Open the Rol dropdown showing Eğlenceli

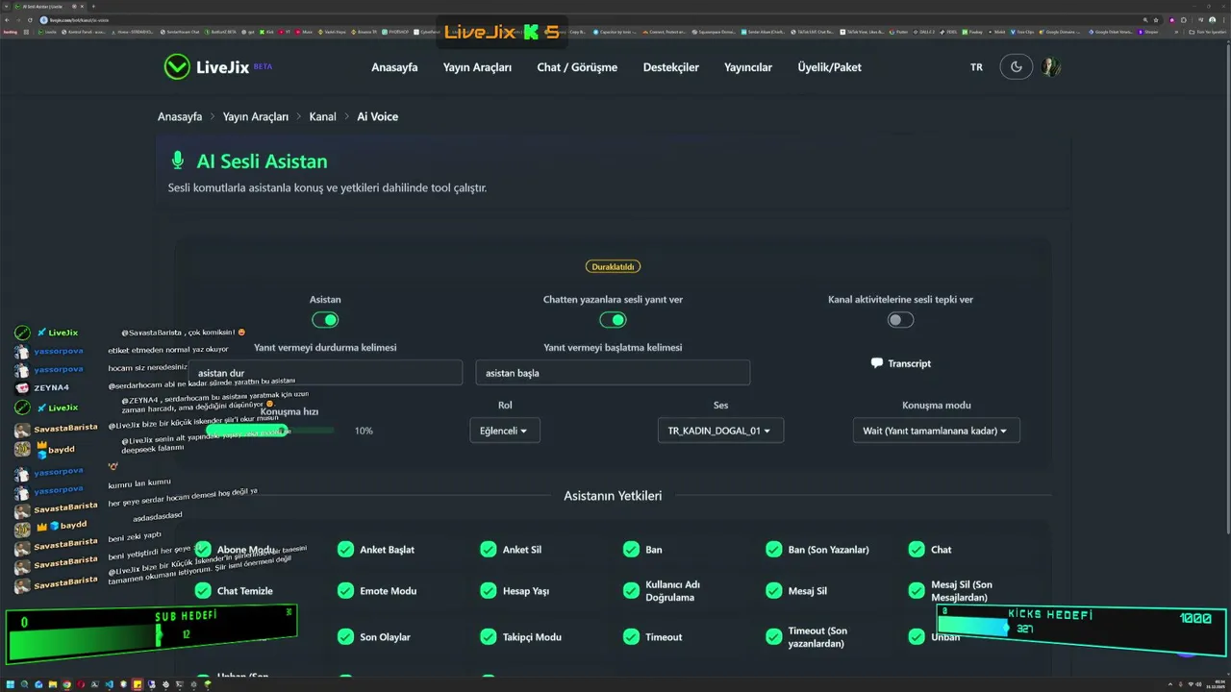pyautogui.click(x=505, y=431)
